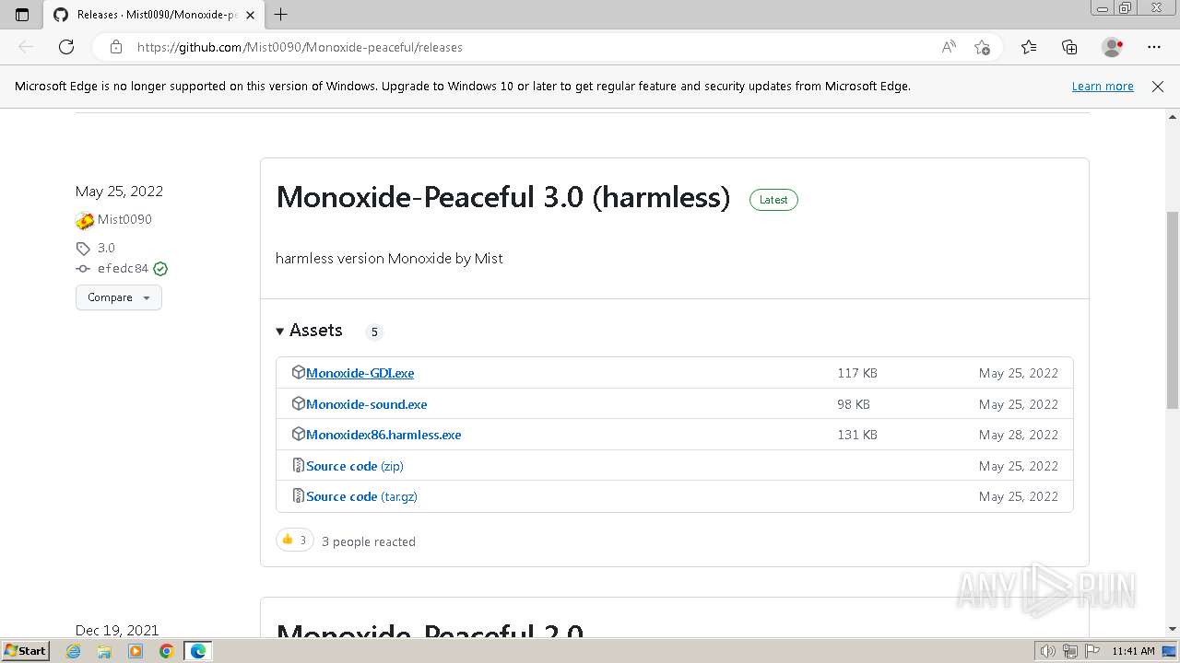
Task: Open a new browser tab
Action: [x=281, y=15]
